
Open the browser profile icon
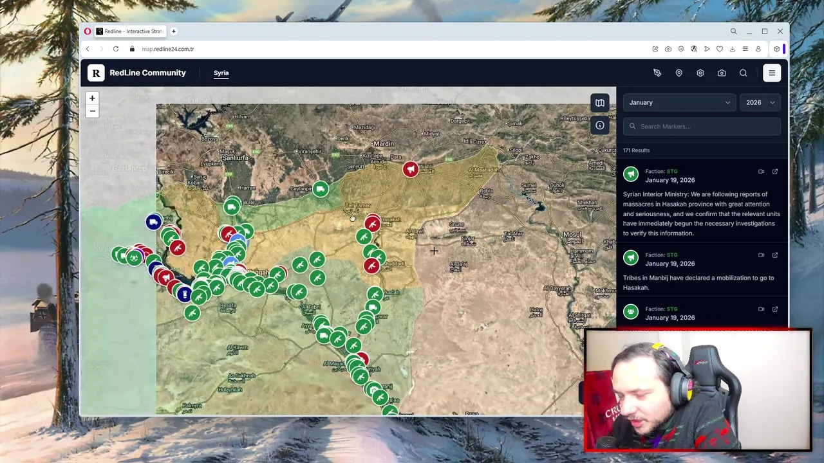click(758, 49)
